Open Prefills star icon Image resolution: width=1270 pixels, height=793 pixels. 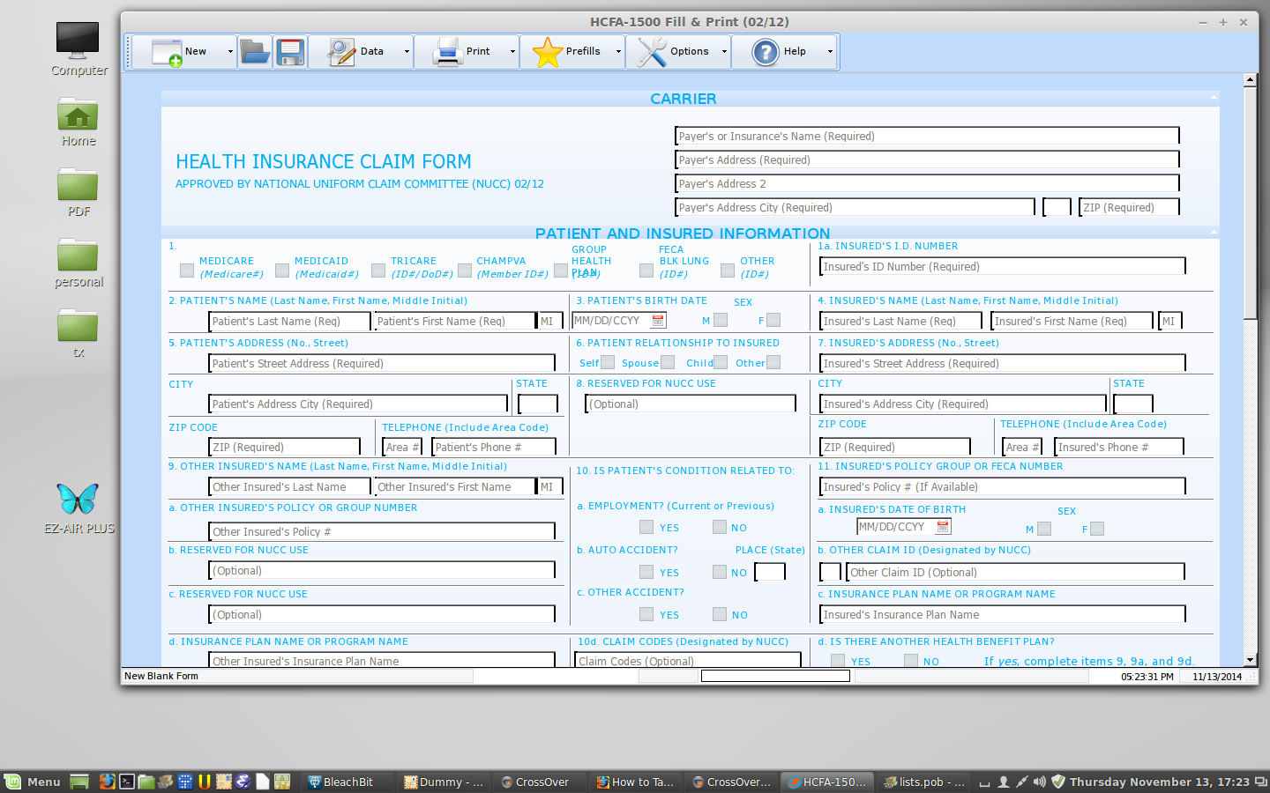pos(548,52)
